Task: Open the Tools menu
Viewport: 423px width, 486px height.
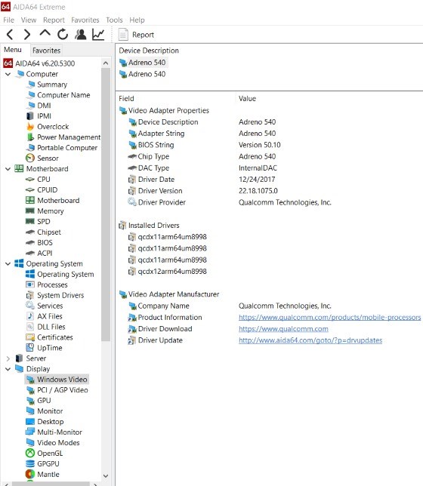Action: (x=114, y=20)
